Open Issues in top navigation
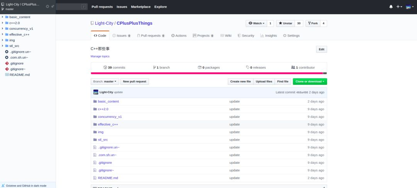417x188 pixels. pyautogui.click(x=122, y=7)
